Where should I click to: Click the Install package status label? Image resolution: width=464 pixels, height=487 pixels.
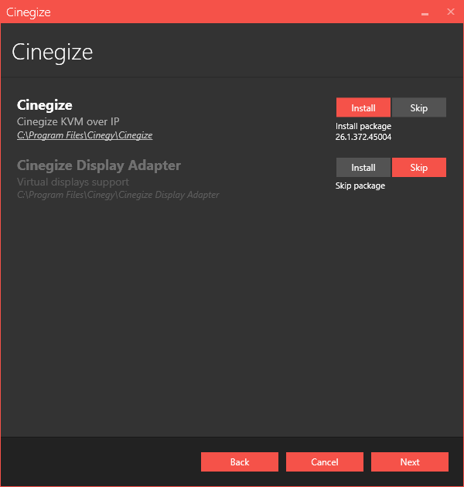coord(363,126)
